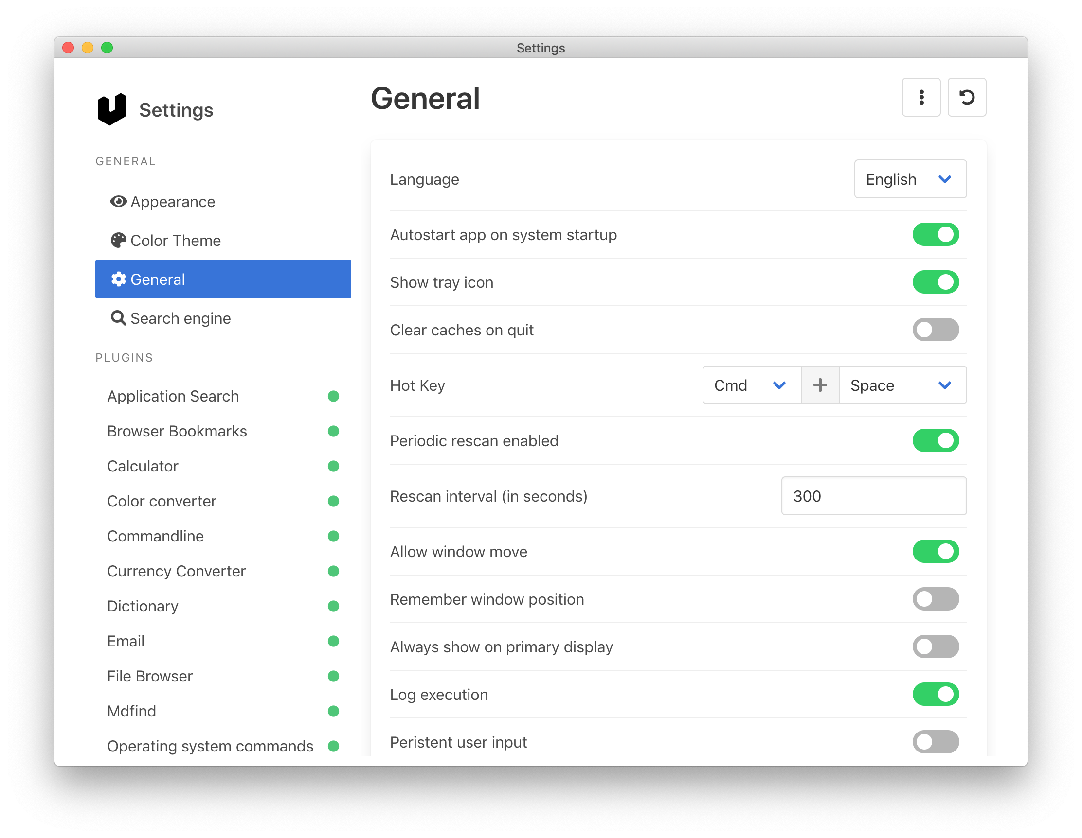Click the magnifier icon beside Search engine
Screen dimensions: 1082x838
(118, 318)
